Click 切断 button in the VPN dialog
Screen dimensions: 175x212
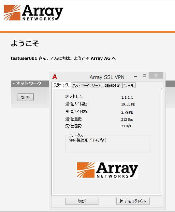point(82,201)
